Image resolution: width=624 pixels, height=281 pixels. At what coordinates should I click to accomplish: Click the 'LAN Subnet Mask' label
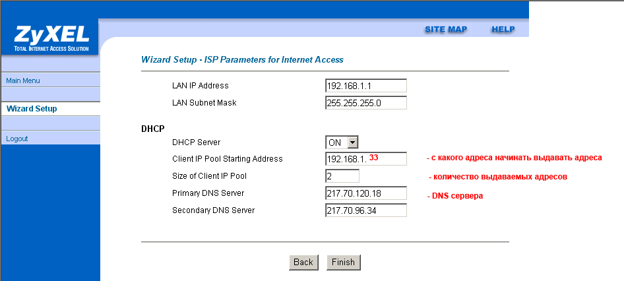204,103
